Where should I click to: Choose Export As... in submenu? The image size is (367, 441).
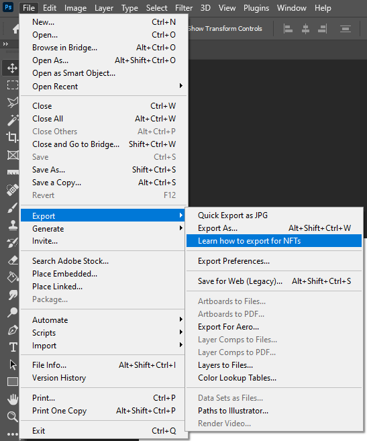click(274, 228)
